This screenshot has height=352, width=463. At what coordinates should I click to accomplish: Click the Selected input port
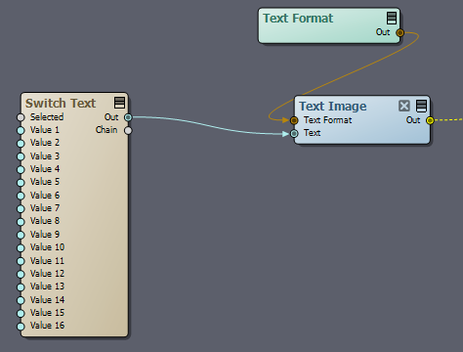coord(21,117)
